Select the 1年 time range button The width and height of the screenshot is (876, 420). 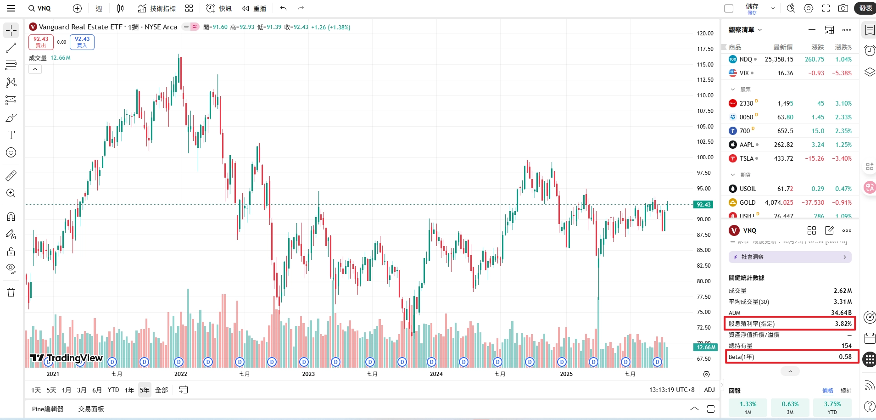click(x=129, y=390)
